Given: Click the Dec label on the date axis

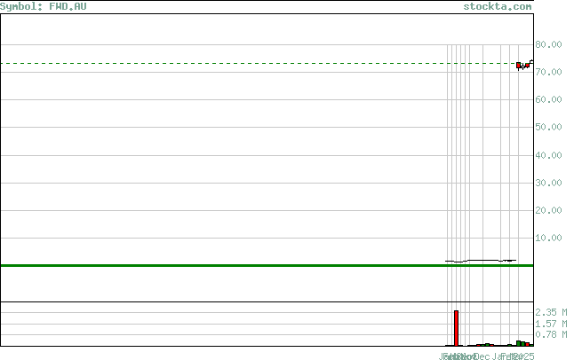Looking at the screenshot, I should pos(482,356).
